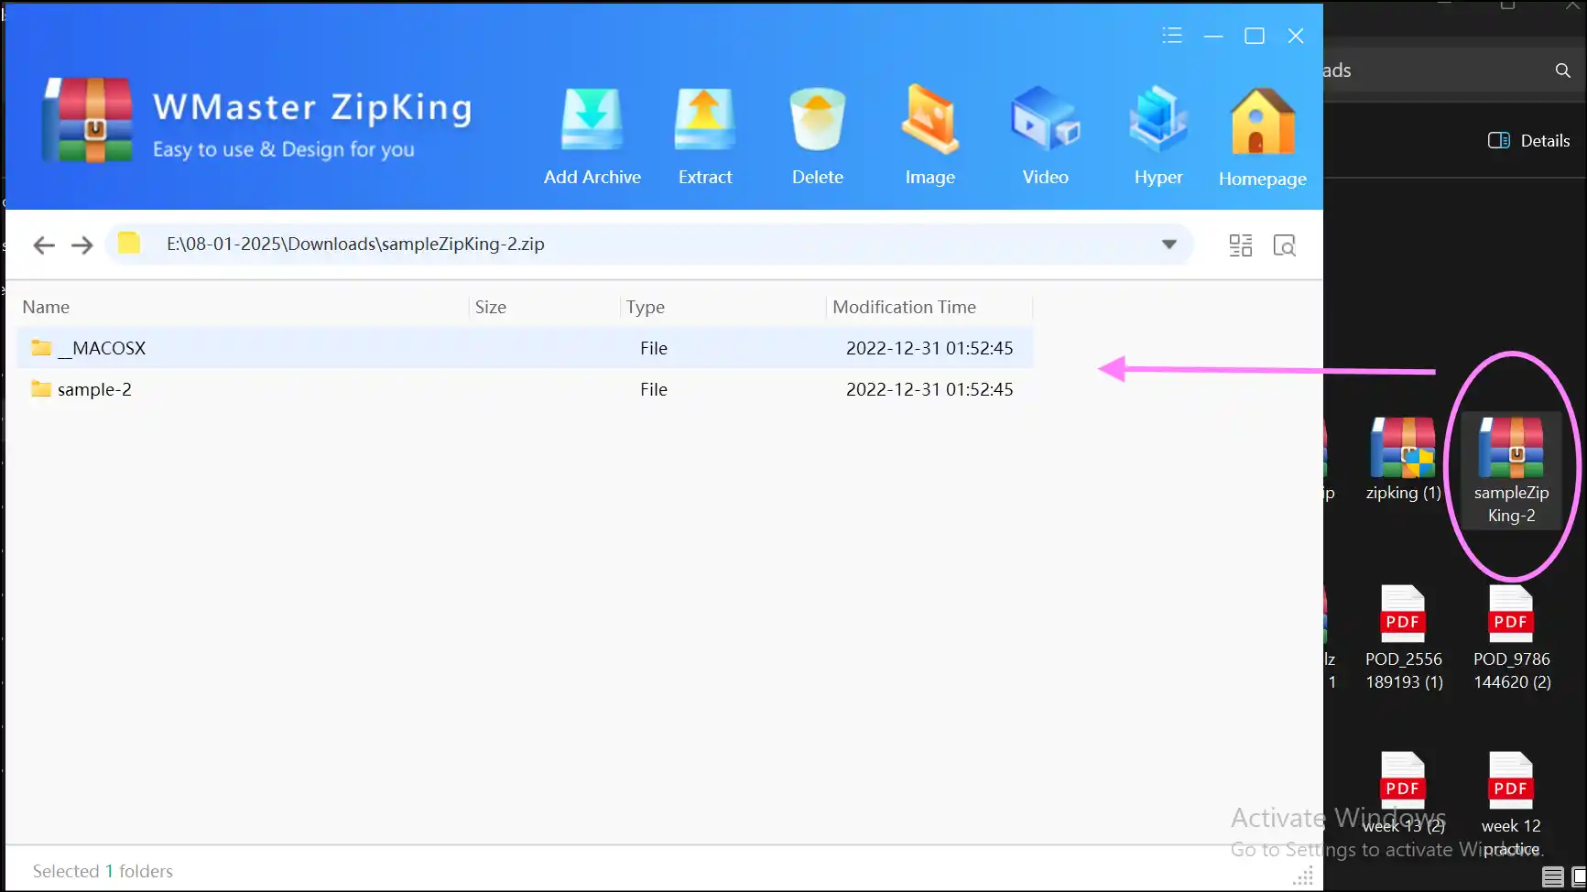Navigate forward with the right arrow
The image size is (1587, 892).
[82, 245]
